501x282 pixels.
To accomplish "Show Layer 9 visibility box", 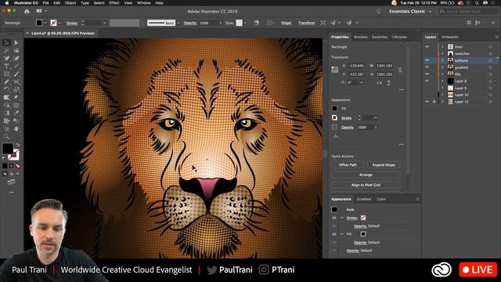I will (427, 88).
